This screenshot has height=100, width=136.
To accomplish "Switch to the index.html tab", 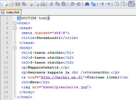I will point(11,12).
